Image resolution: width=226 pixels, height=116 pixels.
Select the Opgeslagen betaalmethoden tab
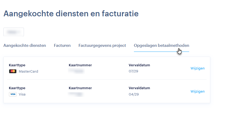tap(161, 46)
